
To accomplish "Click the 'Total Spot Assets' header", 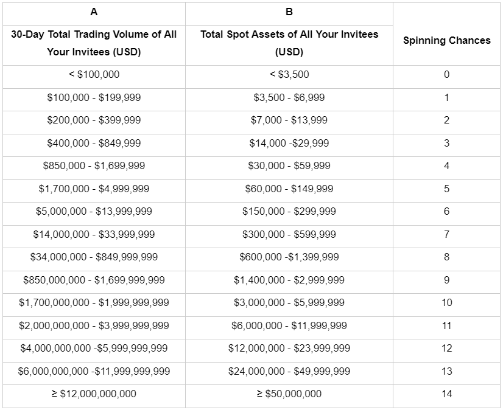I will pos(289,43).
